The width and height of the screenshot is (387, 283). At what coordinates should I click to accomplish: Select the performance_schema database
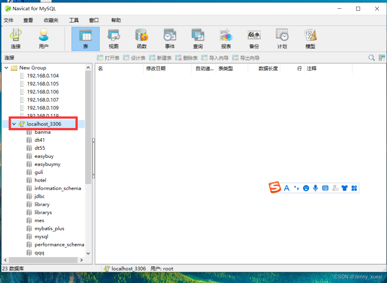pos(59,244)
